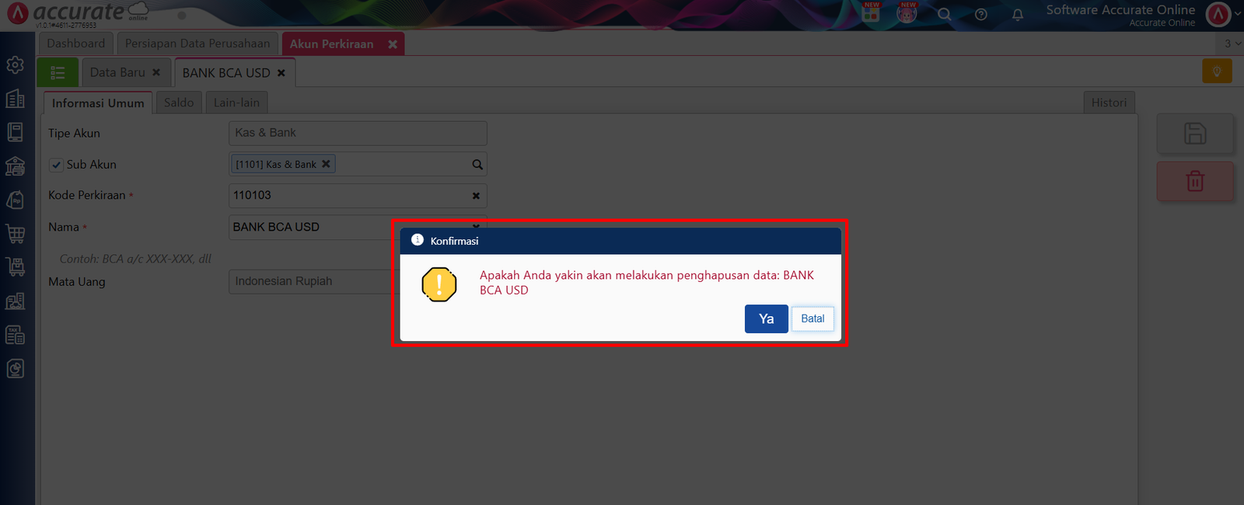Open the open-tabs counter dropdown showing 3
This screenshot has height=505, width=1244.
(1232, 44)
